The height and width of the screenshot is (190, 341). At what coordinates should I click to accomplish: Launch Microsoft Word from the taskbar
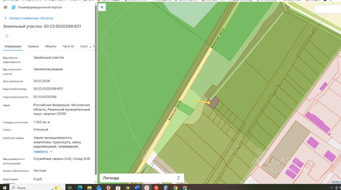pos(137,188)
